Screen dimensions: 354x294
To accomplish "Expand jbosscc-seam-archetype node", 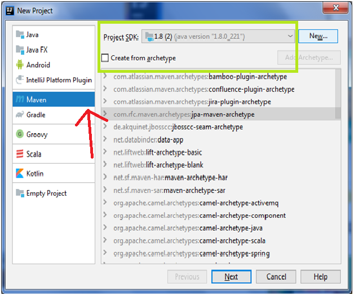I will [x=105, y=126].
